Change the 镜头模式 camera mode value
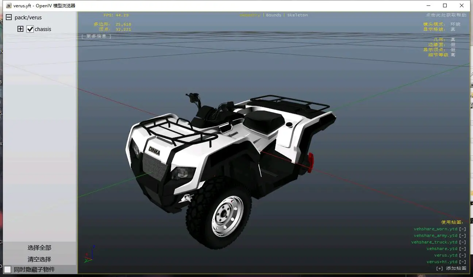This screenshot has width=473, height=277. click(455, 24)
